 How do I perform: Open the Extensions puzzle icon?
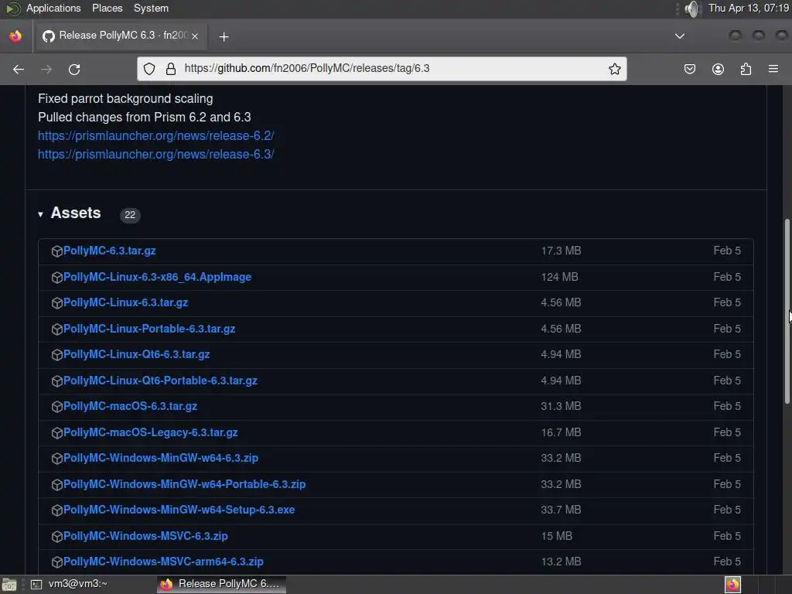tap(746, 69)
